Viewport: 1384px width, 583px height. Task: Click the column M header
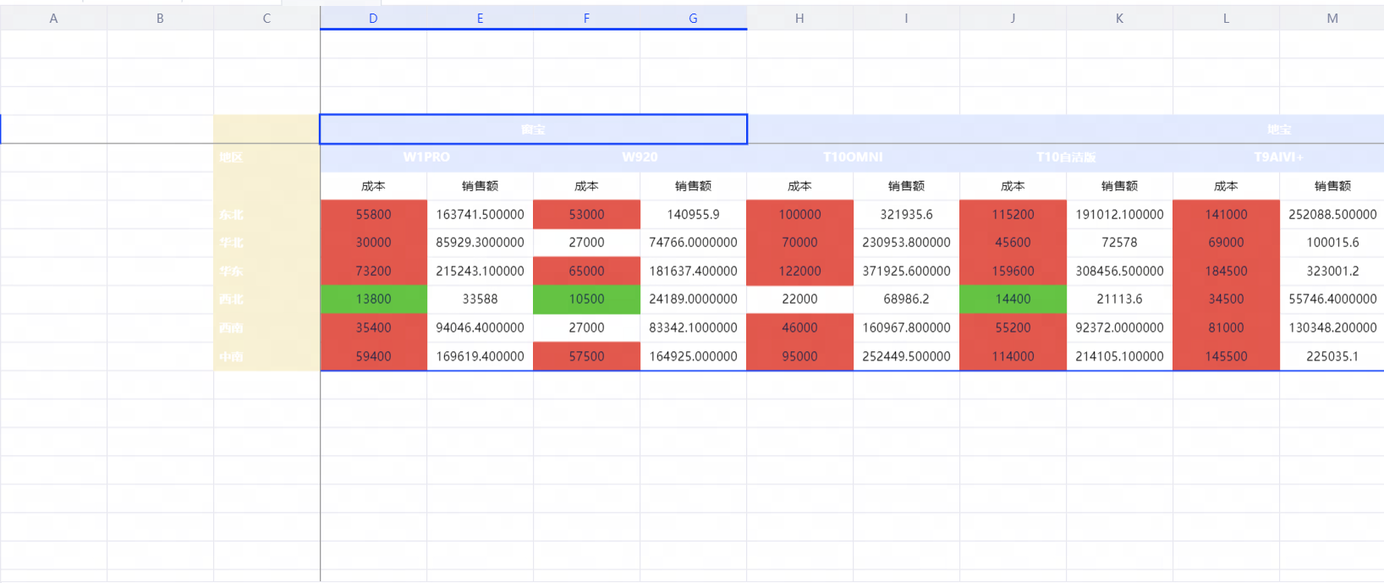click(x=1332, y=18)
